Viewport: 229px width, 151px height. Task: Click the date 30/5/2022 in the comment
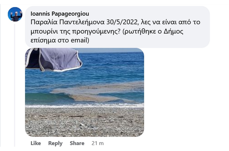tap(122, 22)
